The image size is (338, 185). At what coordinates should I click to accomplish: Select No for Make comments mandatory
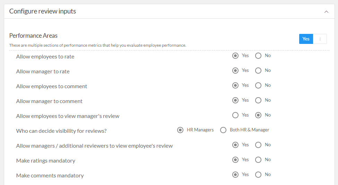258,175
